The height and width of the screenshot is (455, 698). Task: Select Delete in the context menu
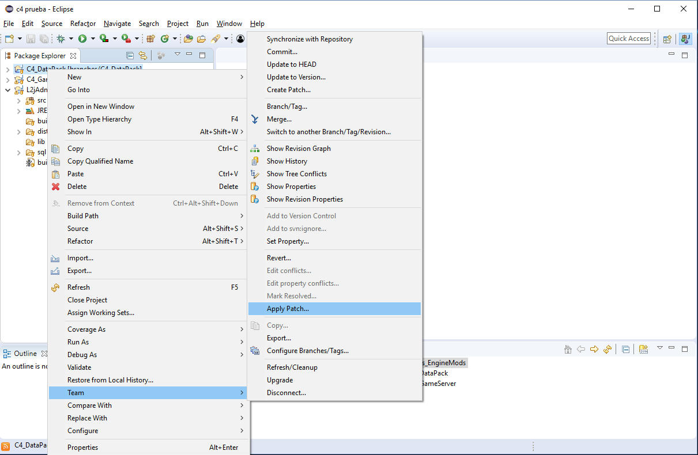click(148, 187)
